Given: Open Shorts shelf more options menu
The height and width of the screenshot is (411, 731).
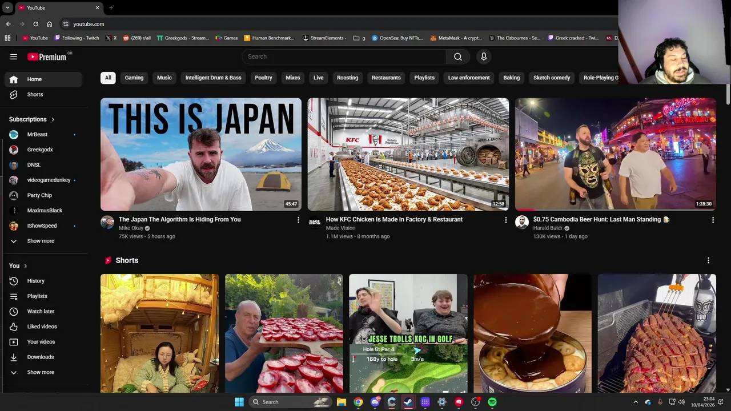Looking at the screenshot, I should pos(708,260).
